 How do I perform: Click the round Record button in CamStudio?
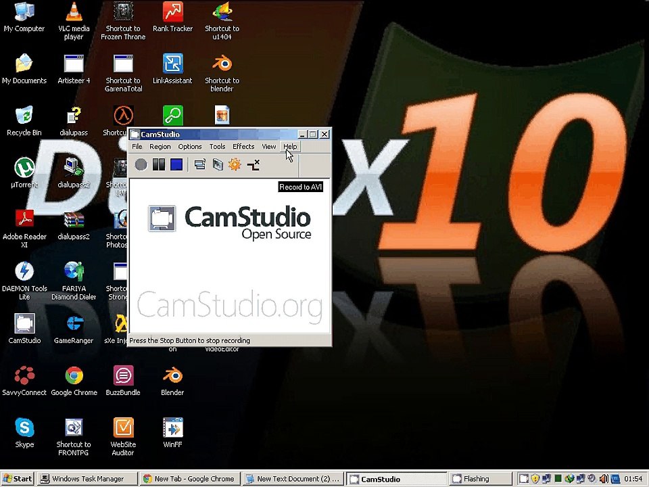141,164
